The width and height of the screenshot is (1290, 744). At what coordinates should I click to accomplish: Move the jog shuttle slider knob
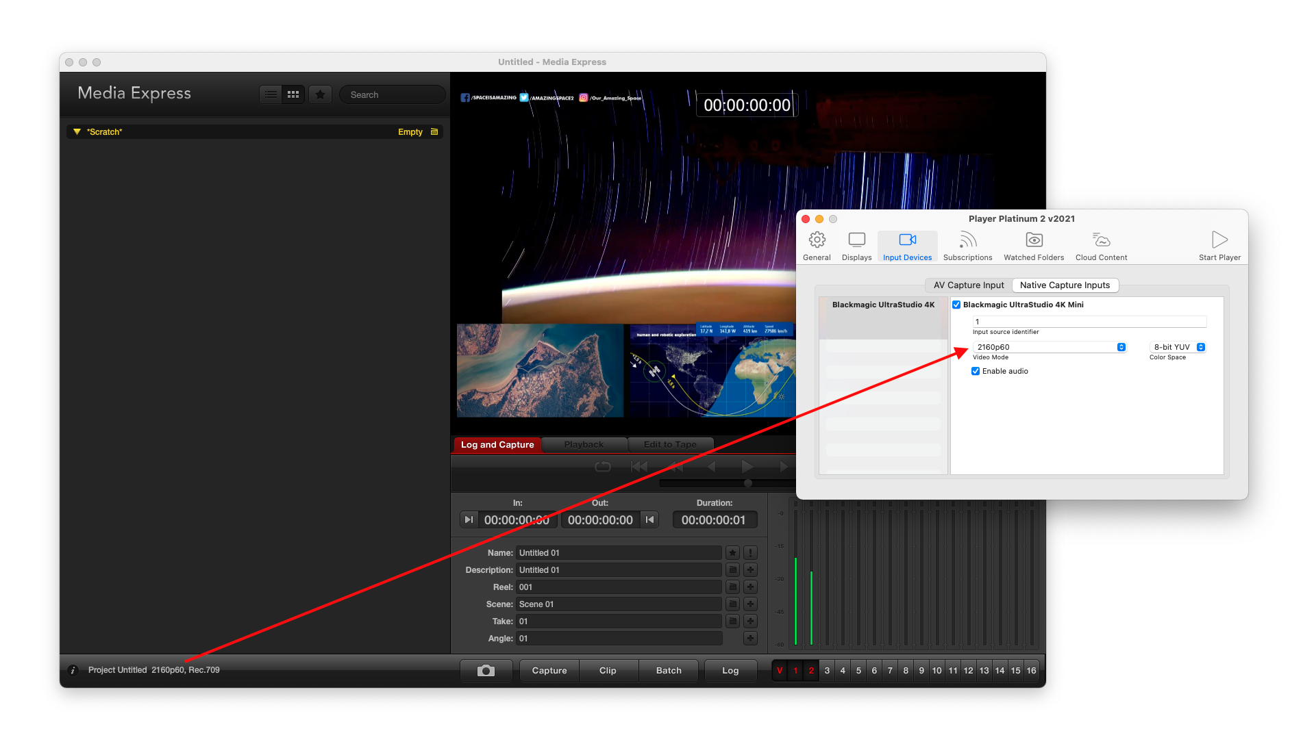[748, 483]
